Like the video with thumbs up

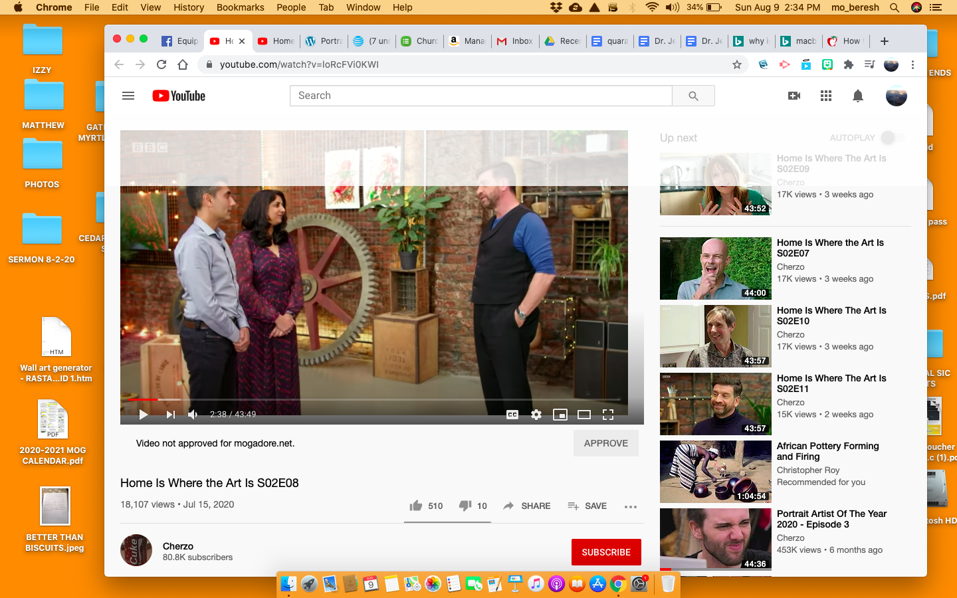pos(426,506)
